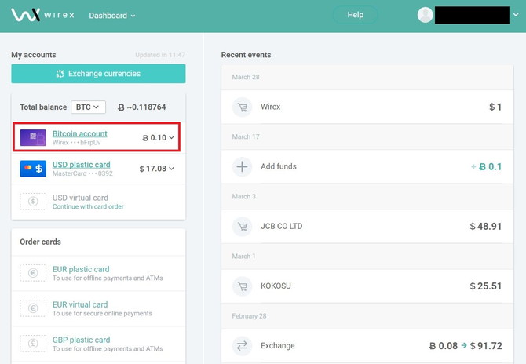Expand the user account menu chevron
Screen dimensions: 526x364
[516, 15]
